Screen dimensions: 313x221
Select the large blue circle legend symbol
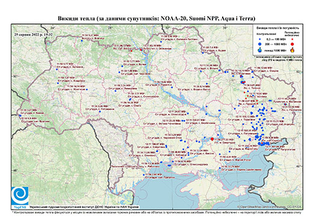pos(260,44)
